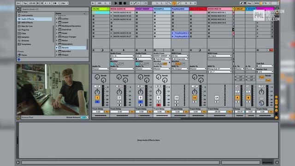Screen dimensions: 295x166
Task: Toggle the Draw Mode pencil icon
Action: point(242,3)
